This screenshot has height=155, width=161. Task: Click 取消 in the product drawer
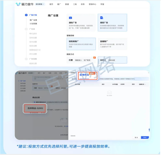point(136,137)
